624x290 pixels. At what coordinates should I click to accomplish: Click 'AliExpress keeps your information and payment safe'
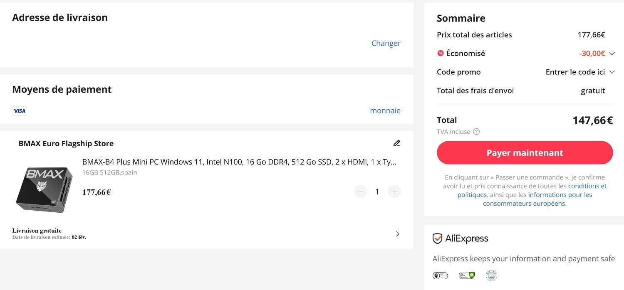tap(524, 259)
